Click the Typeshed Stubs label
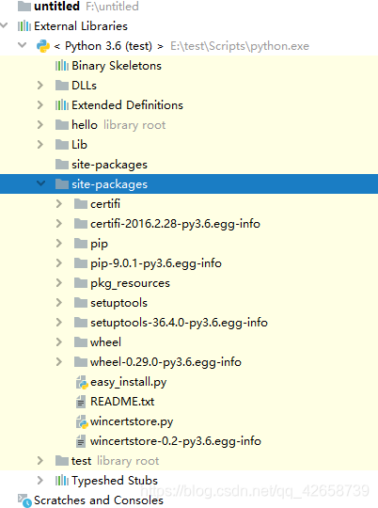Image resolution: width=378 pixels, height=508 pixels. pyautogui.click(x=115, y=481)
